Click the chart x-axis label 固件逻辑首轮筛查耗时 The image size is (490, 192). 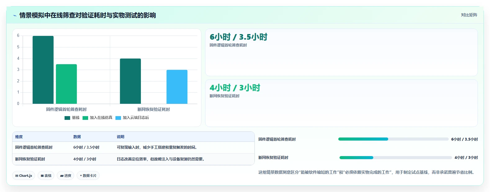[x=66, y=109]
